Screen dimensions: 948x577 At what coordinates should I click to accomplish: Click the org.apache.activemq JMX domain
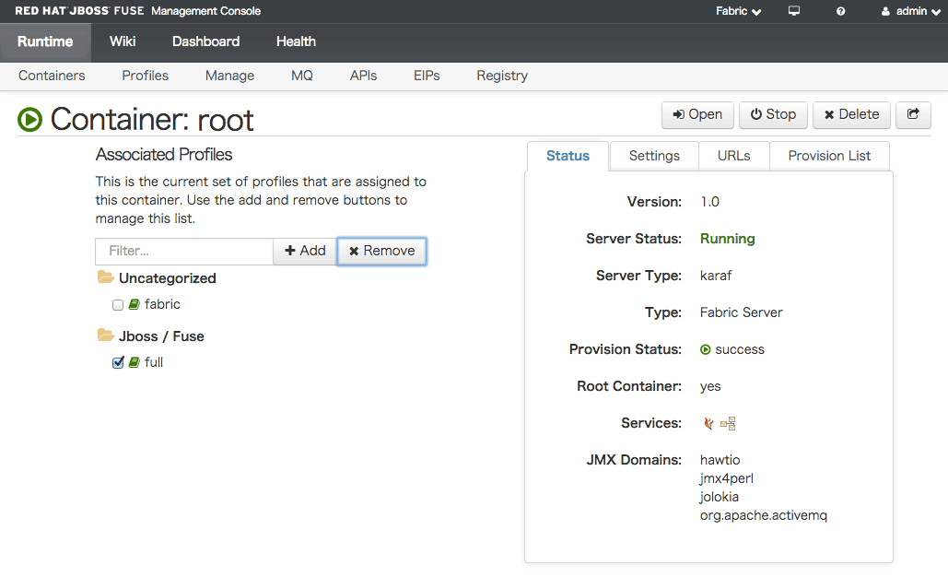tap(764, 515)
